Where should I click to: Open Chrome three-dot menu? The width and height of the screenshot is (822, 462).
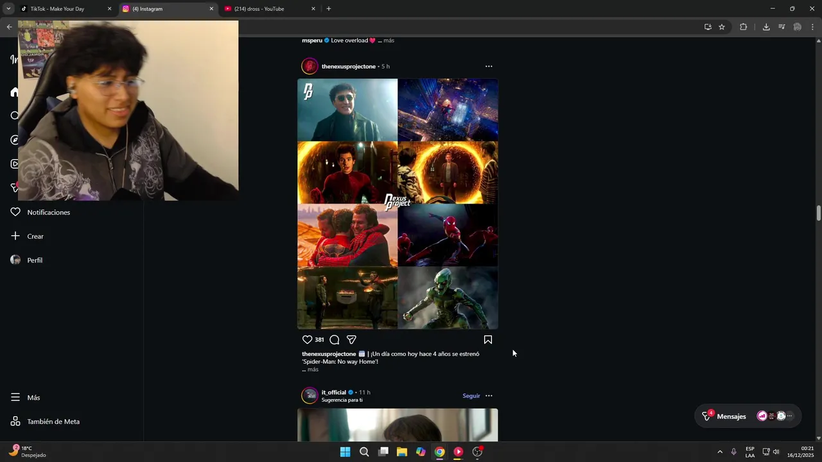pyautogui.click(x=812, y=27)
